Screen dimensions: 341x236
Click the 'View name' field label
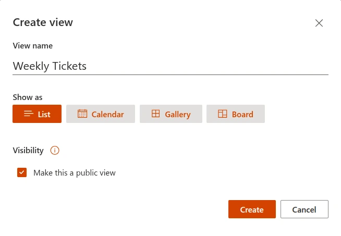32,46
